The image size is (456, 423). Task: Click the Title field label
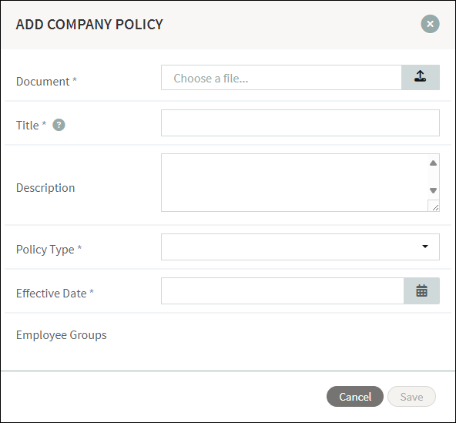point(31,126)
